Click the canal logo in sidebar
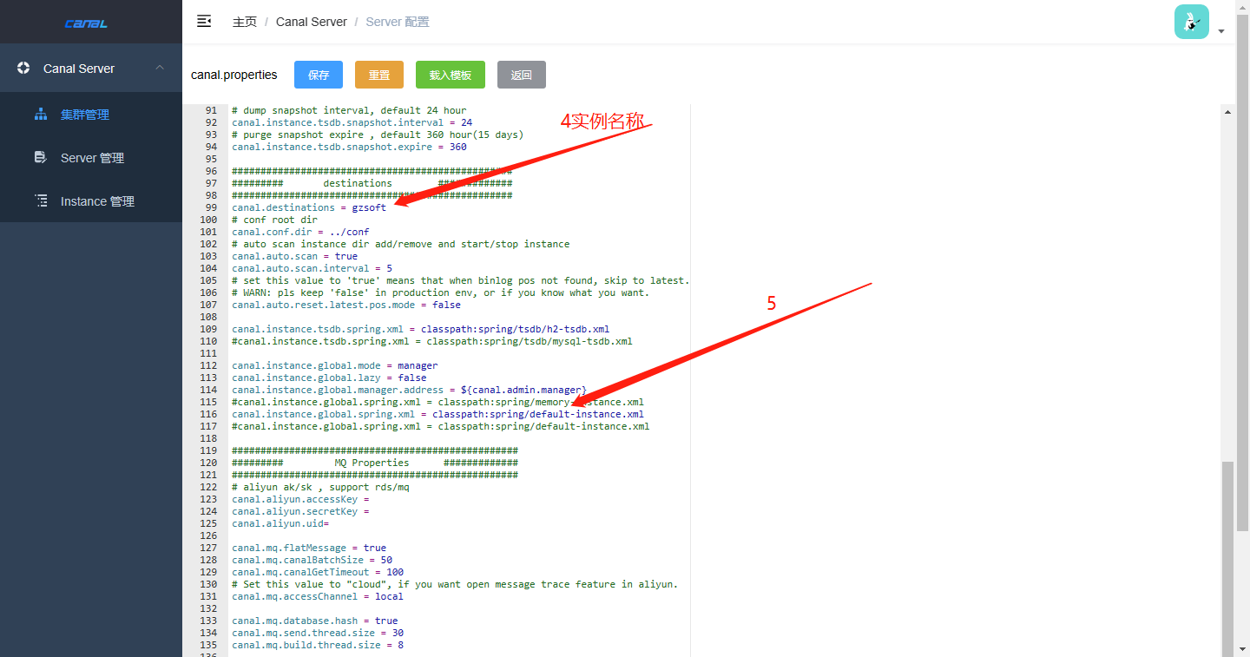 point(87,23)
